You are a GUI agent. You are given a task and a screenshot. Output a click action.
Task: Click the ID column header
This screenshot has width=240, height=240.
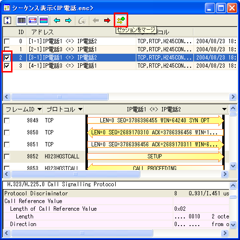21,32
